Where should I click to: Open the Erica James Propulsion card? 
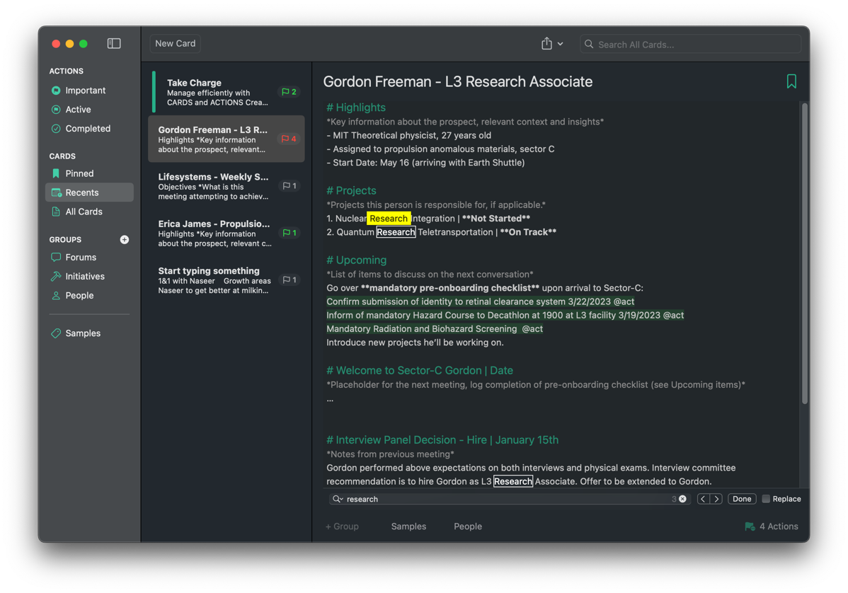[227, 233]
